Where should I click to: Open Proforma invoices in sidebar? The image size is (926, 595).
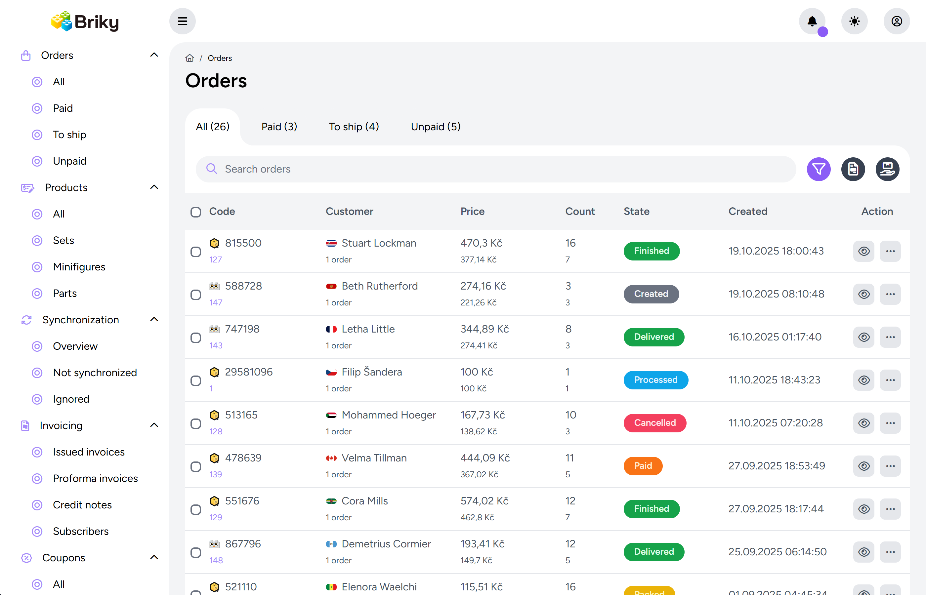coord(95,478)
